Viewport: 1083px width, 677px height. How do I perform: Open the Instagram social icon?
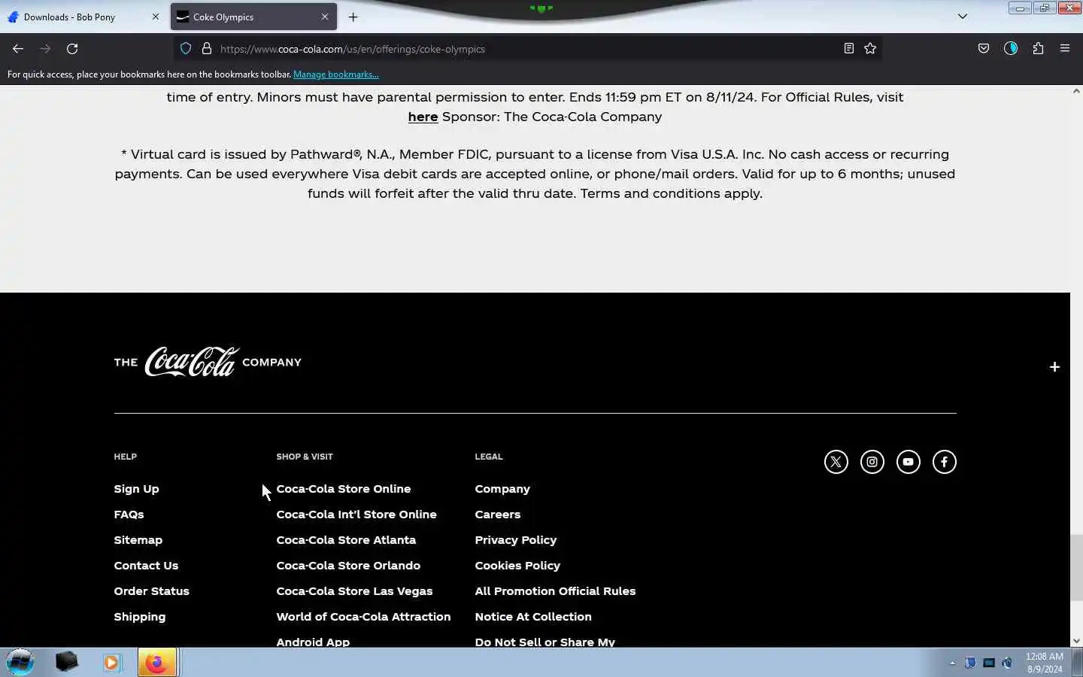point(872,462)
